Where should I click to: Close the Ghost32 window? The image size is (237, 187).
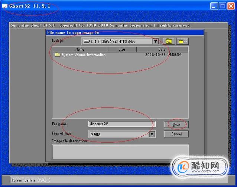231,6
